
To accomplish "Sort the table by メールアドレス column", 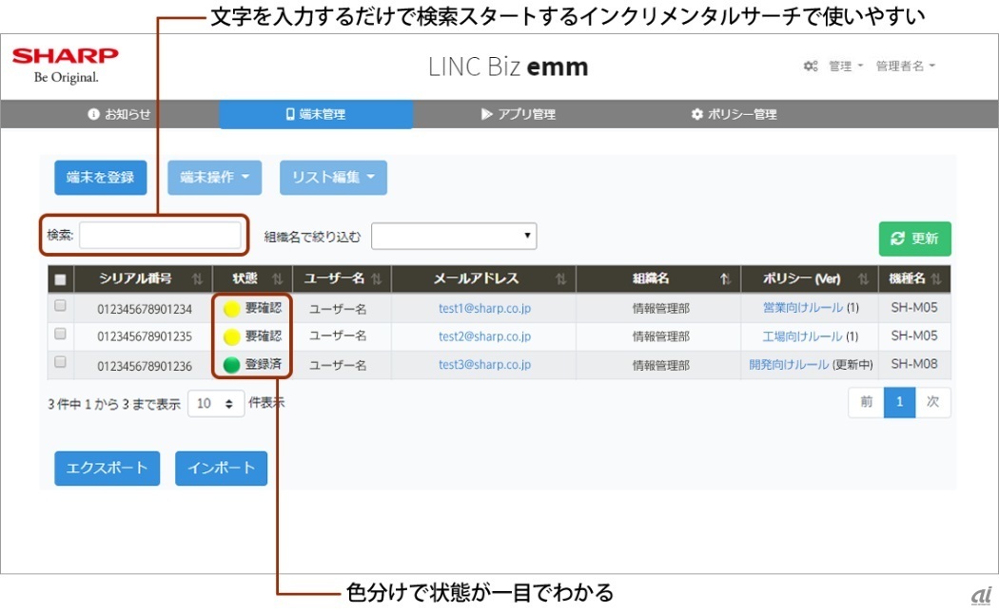I will [483, 278].
